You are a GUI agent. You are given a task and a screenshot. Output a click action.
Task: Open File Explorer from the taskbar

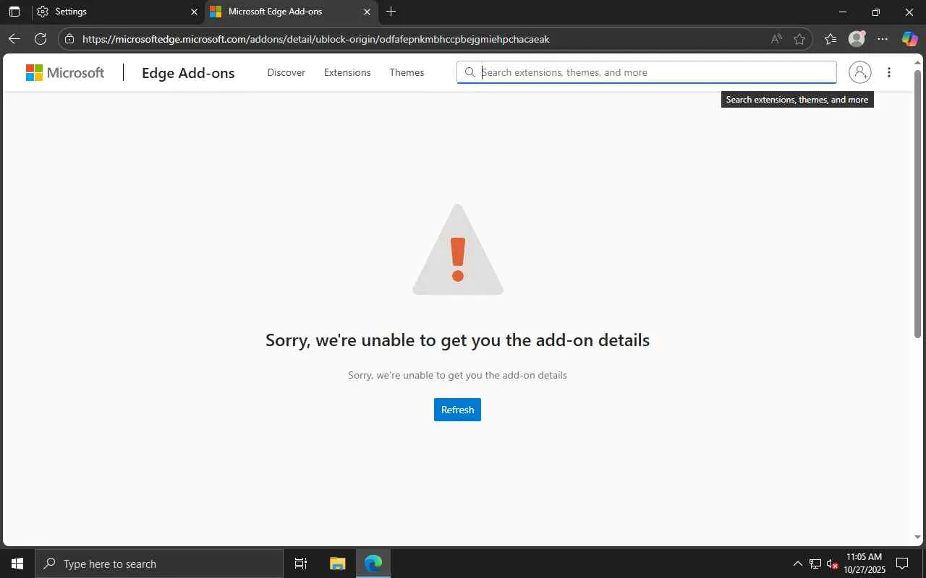click(x=337, y=564)
